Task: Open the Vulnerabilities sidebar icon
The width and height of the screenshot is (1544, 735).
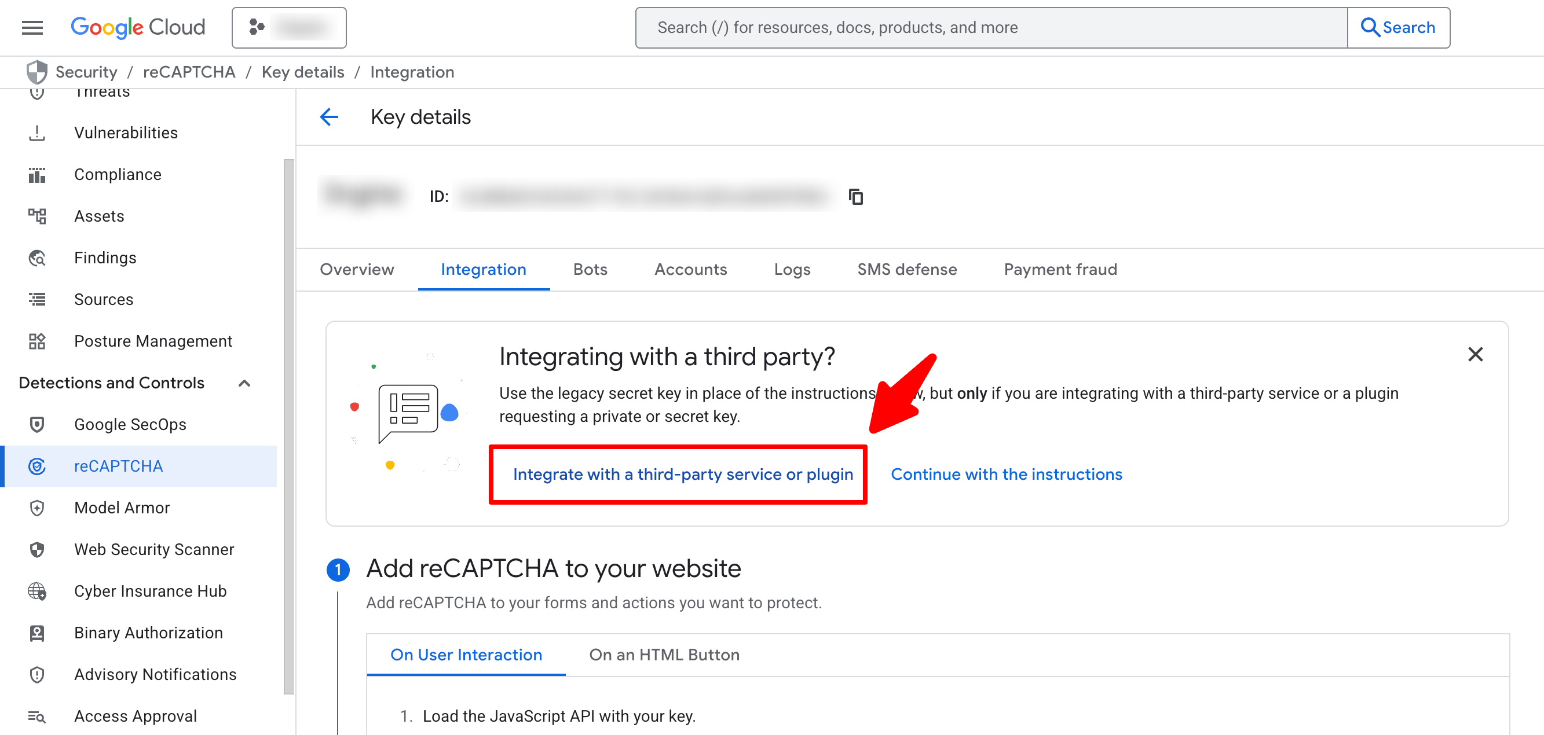Action: 37,133
